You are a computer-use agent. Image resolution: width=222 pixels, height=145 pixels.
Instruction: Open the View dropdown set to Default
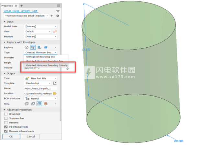click(38, 31)
